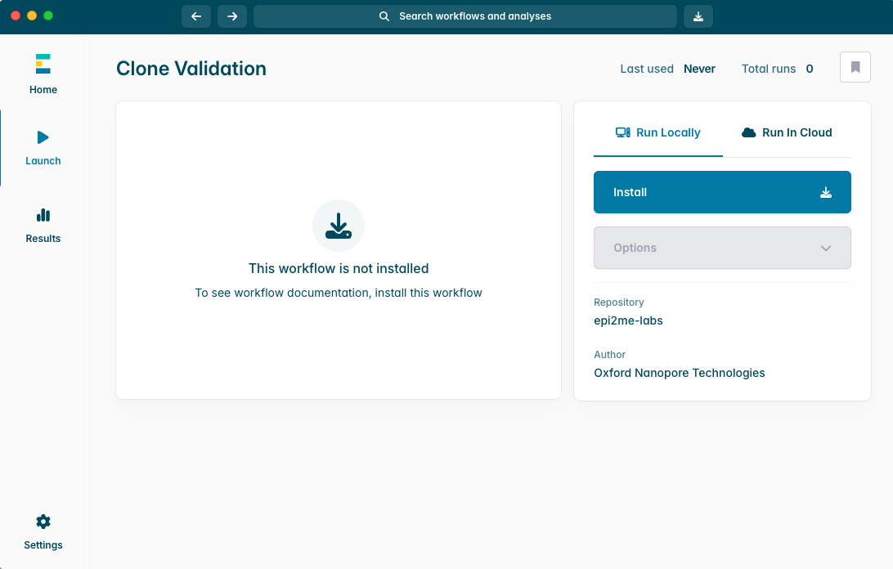Click the search workflows and analyses field

click(464, 16)
